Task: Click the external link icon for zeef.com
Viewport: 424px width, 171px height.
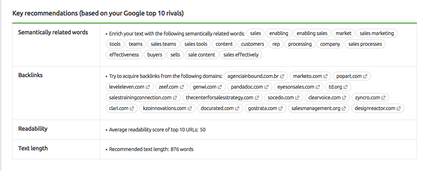Action: click(182, 87)
